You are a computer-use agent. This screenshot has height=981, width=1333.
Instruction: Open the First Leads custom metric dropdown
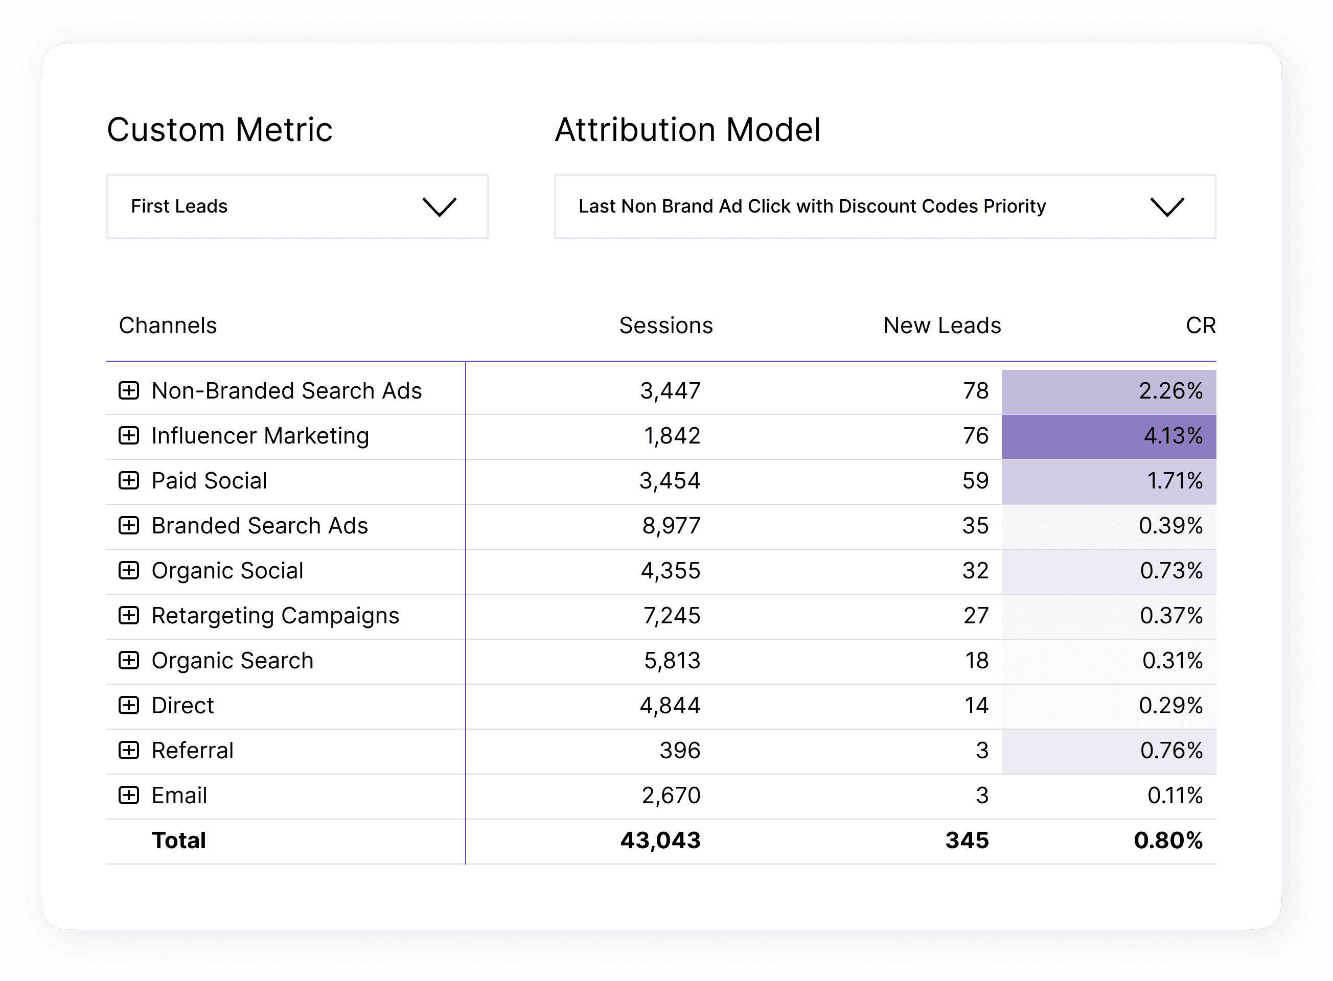point(297,206)
